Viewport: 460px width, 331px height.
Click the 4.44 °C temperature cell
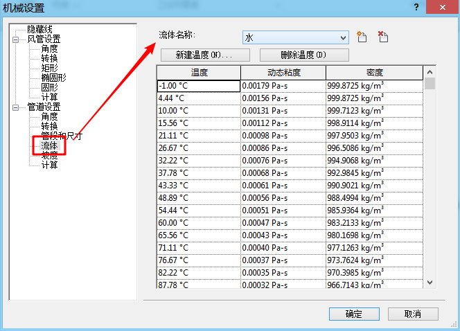199,98
